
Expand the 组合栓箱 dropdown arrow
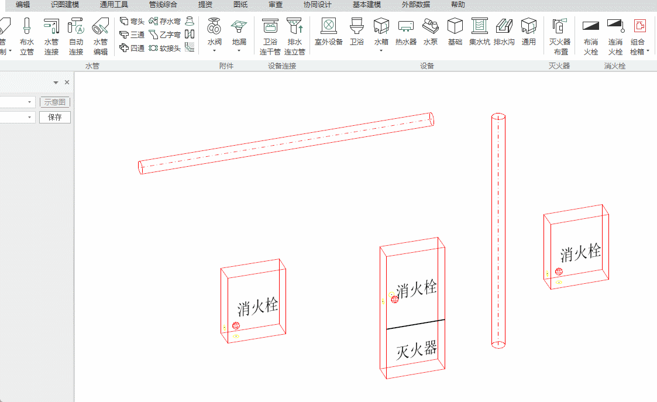click(x=648, y=51)
